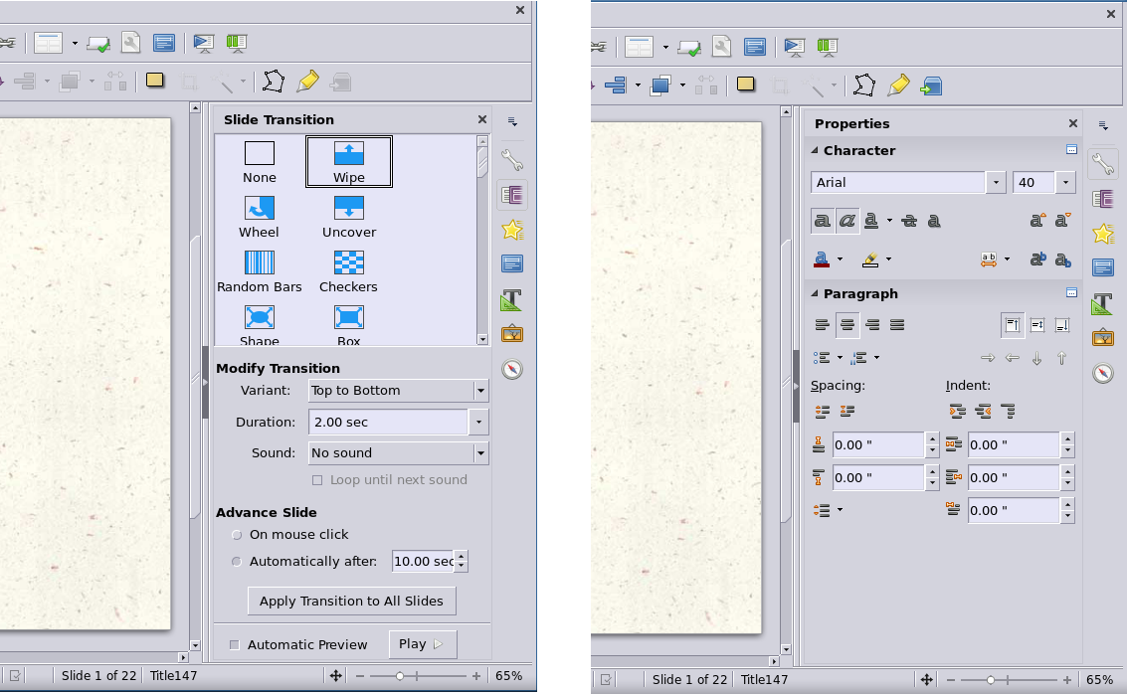Click the Above Paragraph Spacing field

[x=877, y=444]
